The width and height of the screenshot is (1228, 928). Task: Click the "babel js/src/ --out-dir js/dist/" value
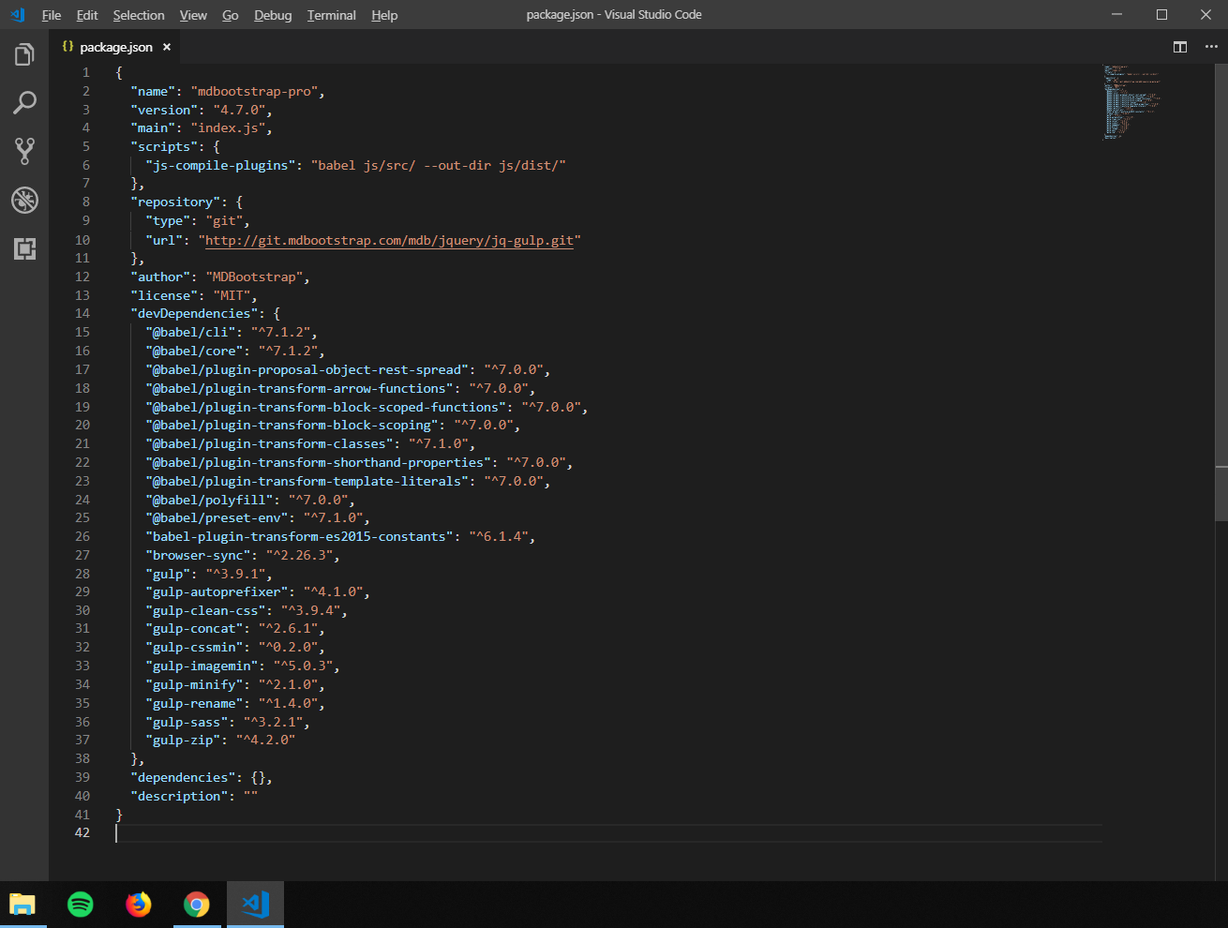click(439, 165)
